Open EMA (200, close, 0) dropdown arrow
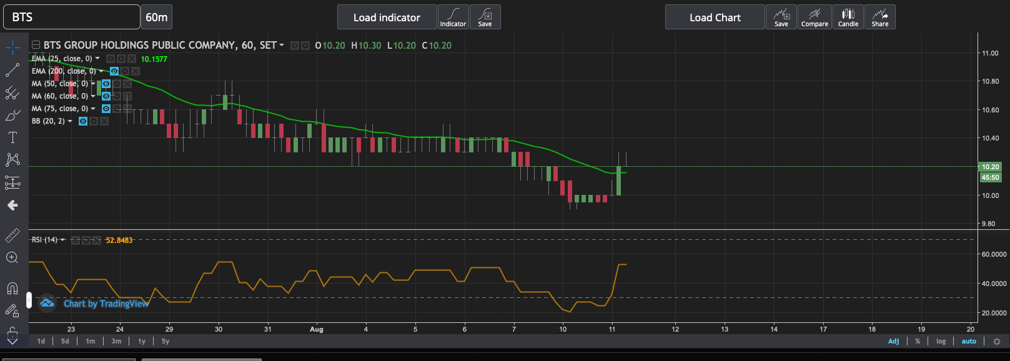 click(101, 71)
